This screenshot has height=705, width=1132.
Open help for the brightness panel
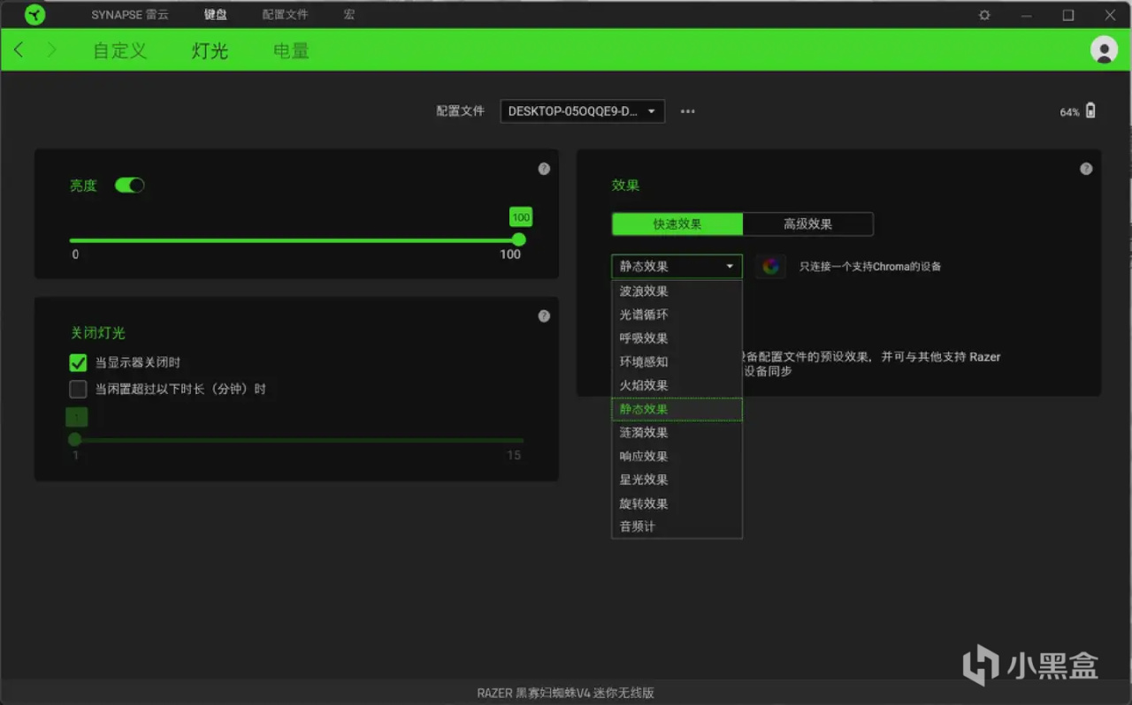pos(544,169)
